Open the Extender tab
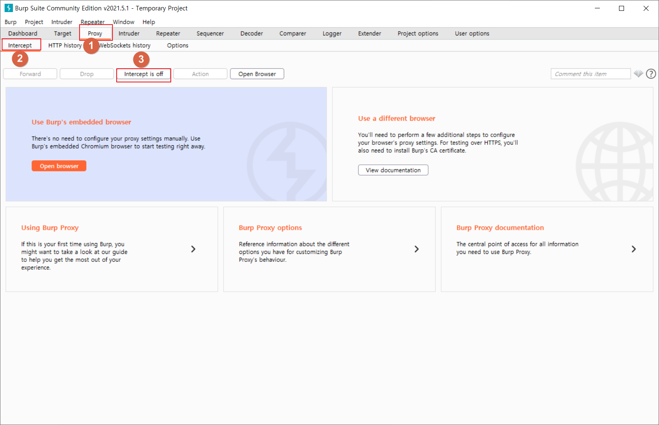Image resolution: width=659 pixels, height=425 pixels. pos(369,33)
